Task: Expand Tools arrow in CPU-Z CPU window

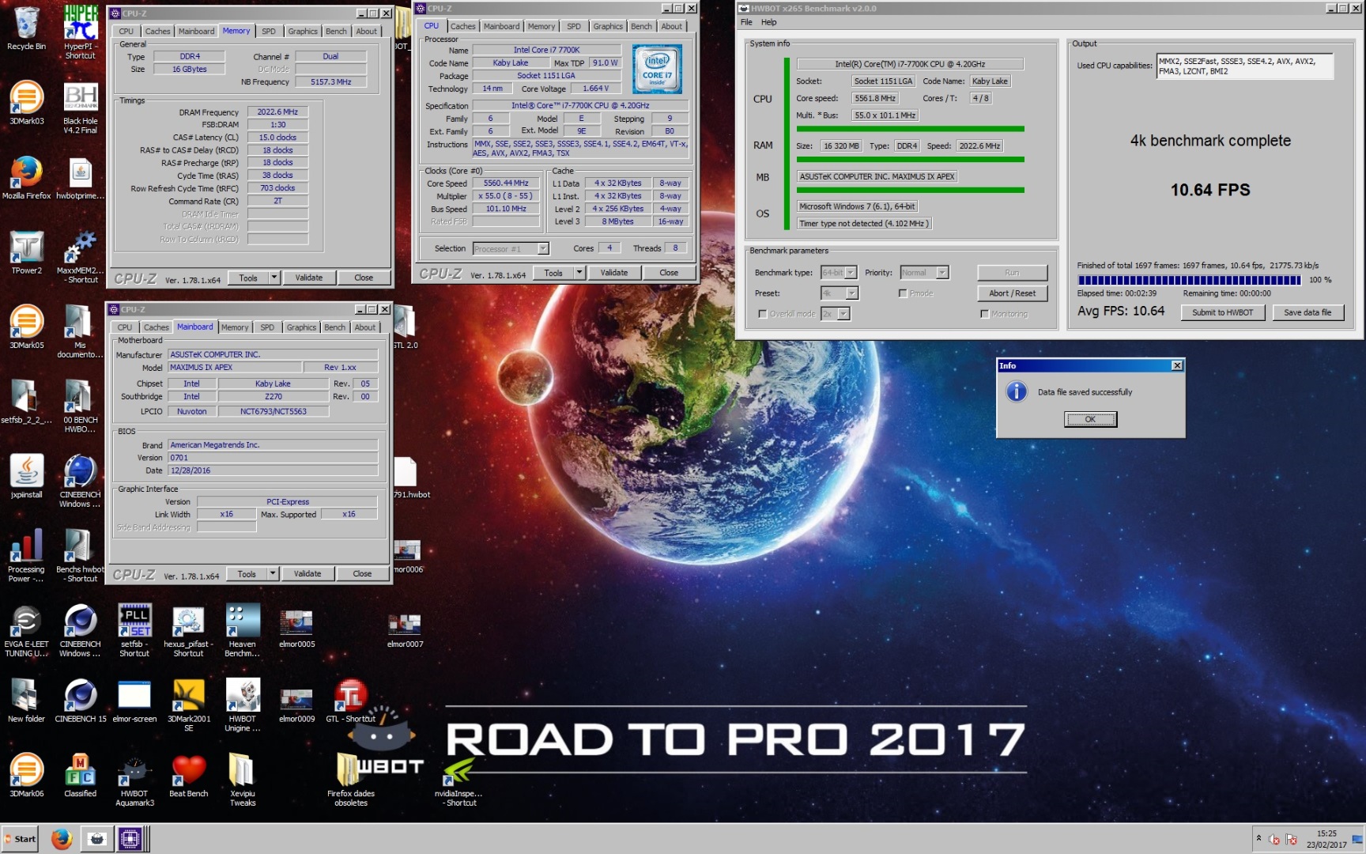Action: pos(579,273)
